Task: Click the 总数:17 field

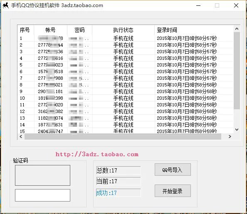Action: (x=118, y=170)
